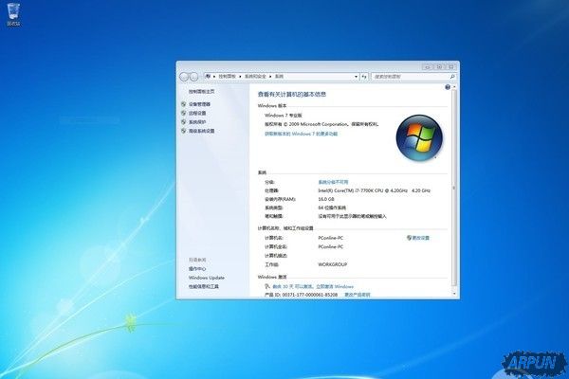Expand the arrow after the computer icon in breadcrumb
The width and height of the screenshot is (569, 379).
(214, 77)
